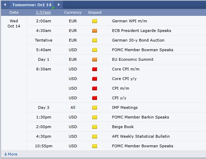The image size is (206, 159).
Task: Click yellow impact icon for IMF Meetings
Action: 95,107
